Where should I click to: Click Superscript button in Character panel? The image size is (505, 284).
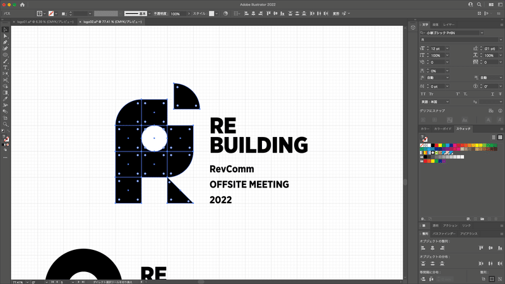pos(457,94)
